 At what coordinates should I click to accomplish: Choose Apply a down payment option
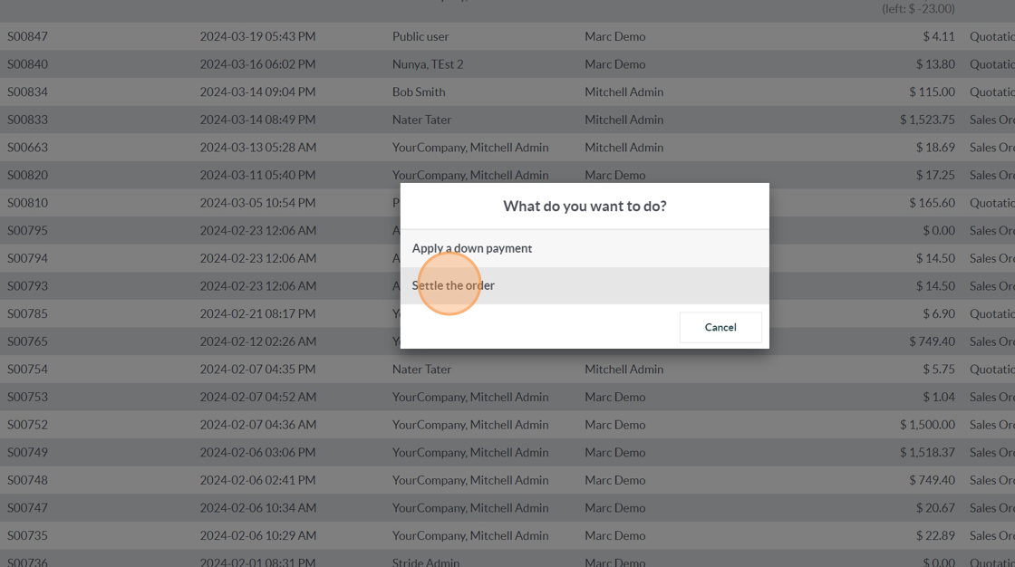pyautogui.click(x=585, y=248)
